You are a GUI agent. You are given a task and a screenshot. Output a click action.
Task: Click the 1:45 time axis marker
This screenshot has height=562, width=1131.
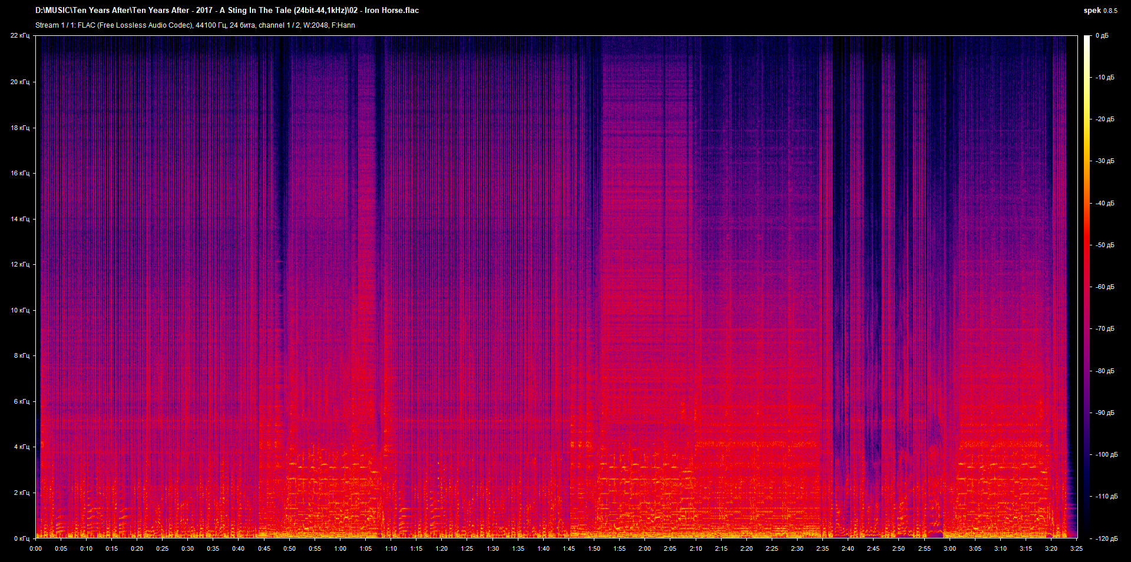click(x=568, y=548)
